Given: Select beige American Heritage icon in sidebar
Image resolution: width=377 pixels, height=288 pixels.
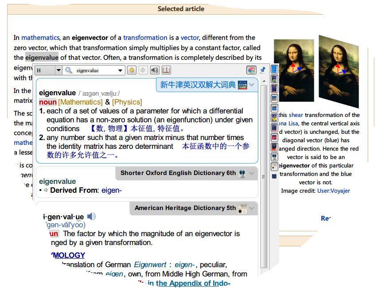Looking at the screenshot, I should click(x=274, y=166).
